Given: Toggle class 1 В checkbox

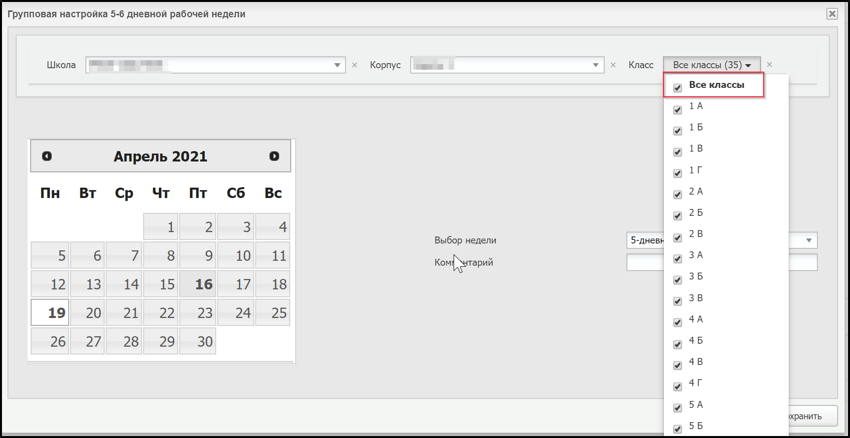Looking at the screenshot, I should (x=678, y=152).
